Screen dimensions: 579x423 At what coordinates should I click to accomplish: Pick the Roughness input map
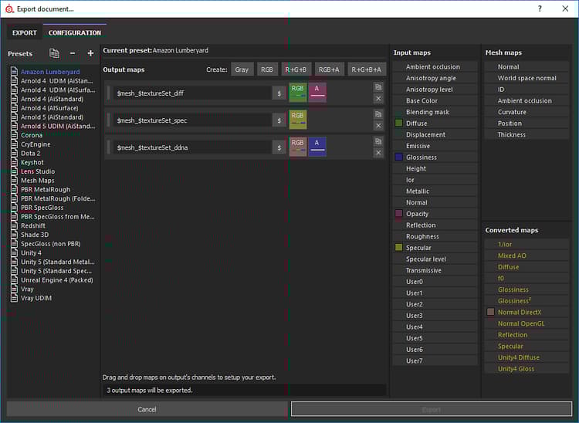click(435, 236)
